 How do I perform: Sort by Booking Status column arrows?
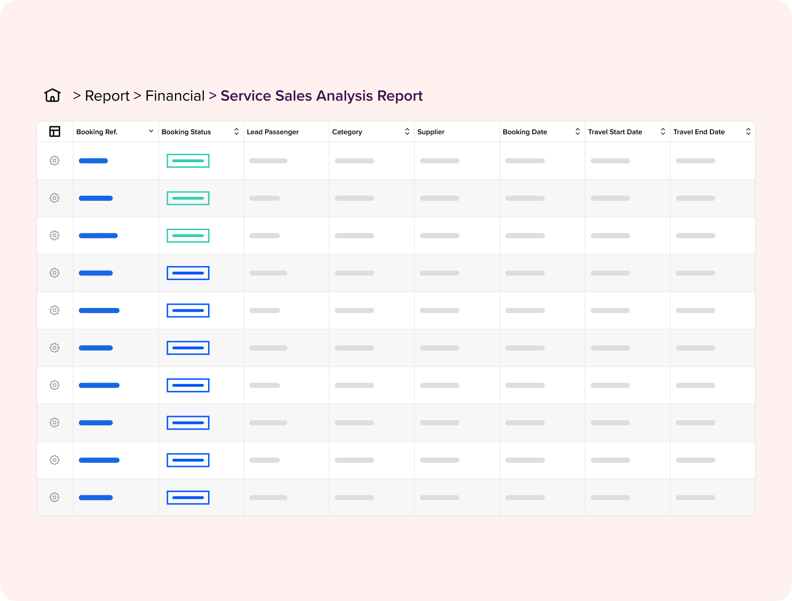pos(236,131)
